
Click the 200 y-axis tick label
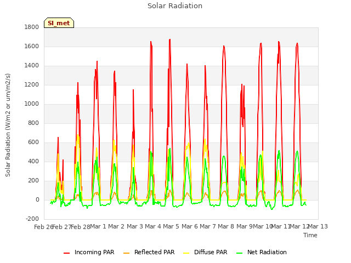tap(33, 180)
